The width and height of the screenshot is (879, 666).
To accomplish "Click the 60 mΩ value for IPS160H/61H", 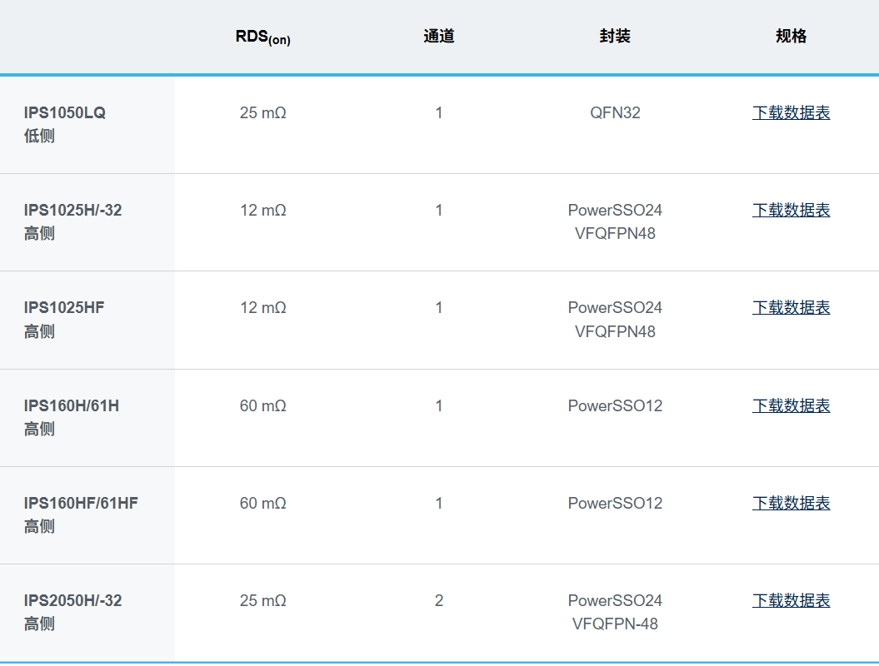I will pos(263,405).
